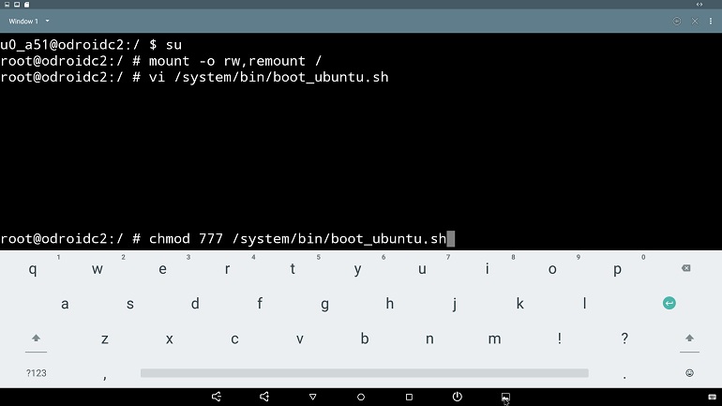Tap the g key
Viewport: 722px width, 406px height.
324,305
